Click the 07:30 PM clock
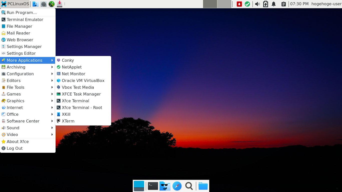This screenshot has width=342, height=192. tap(299, 4)
